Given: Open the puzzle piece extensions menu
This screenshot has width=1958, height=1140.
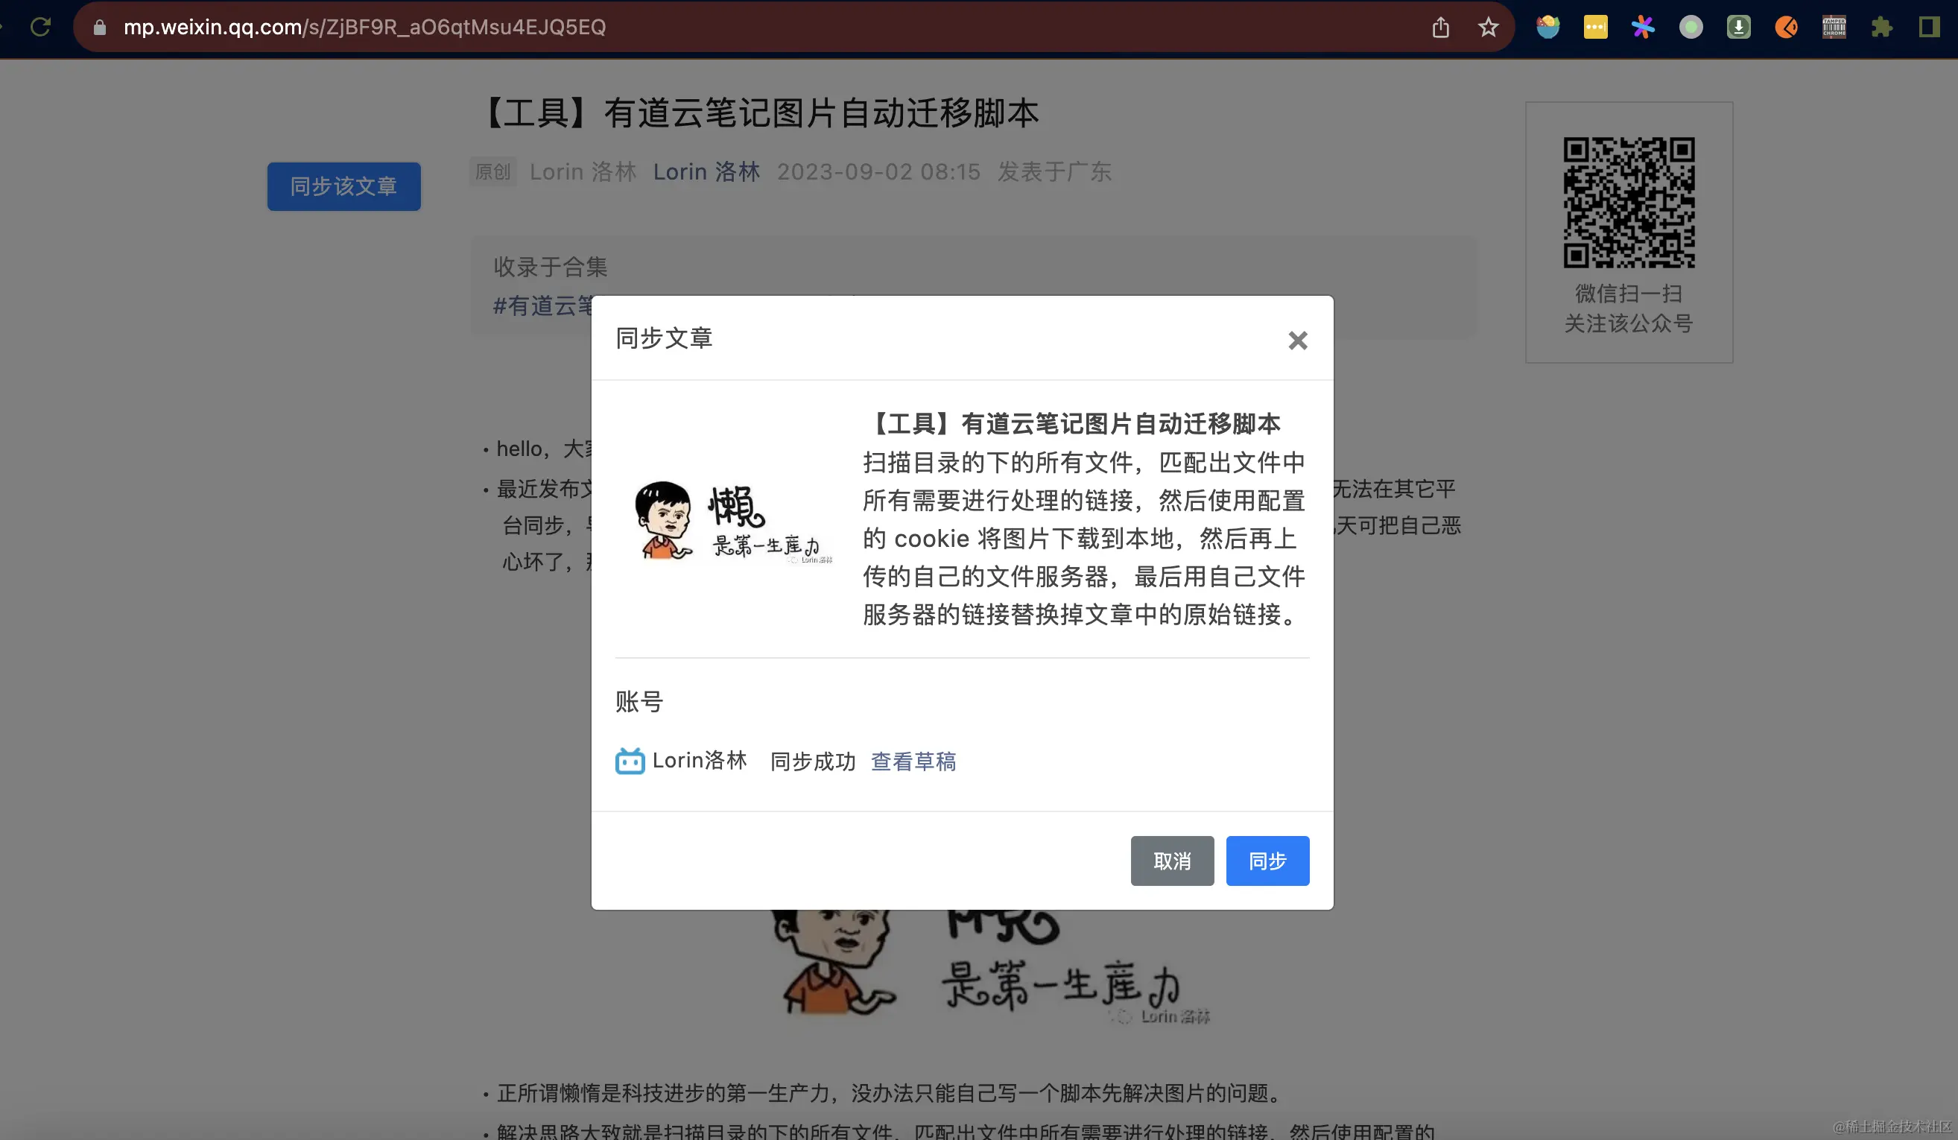Looking at the screenshot, I should 1881,28.
